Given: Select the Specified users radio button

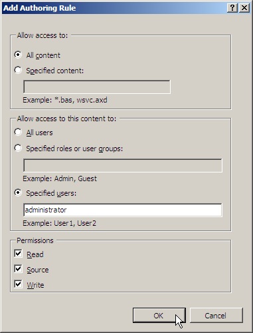Looking at the screenshot, I should (18, 192).
